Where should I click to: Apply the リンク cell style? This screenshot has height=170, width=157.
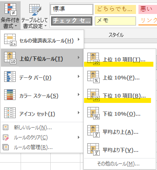pyautogui.click(x=148, y=21)
